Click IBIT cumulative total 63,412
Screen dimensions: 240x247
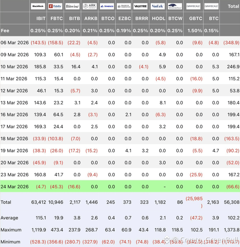pyautogui.click(x=39, y=202)
